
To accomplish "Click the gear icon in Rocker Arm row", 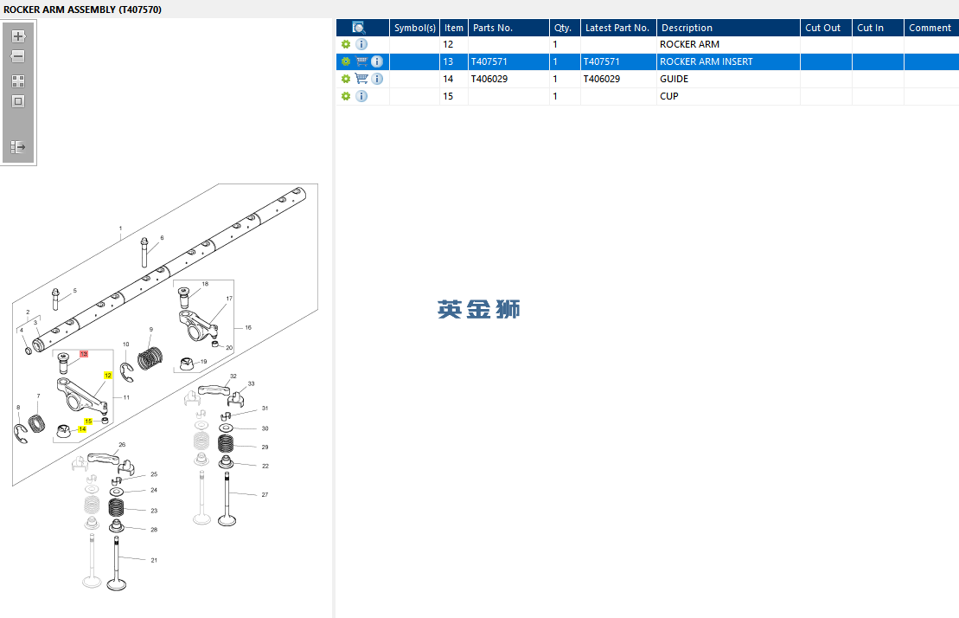I will point(346,45).
